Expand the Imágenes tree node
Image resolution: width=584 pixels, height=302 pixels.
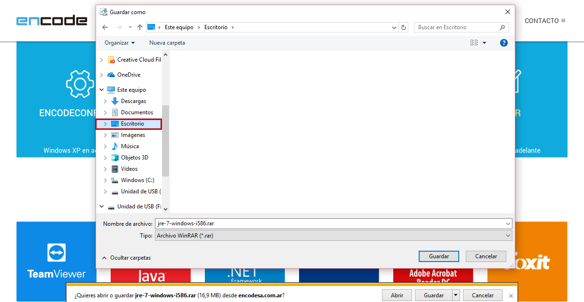point(105,135)
